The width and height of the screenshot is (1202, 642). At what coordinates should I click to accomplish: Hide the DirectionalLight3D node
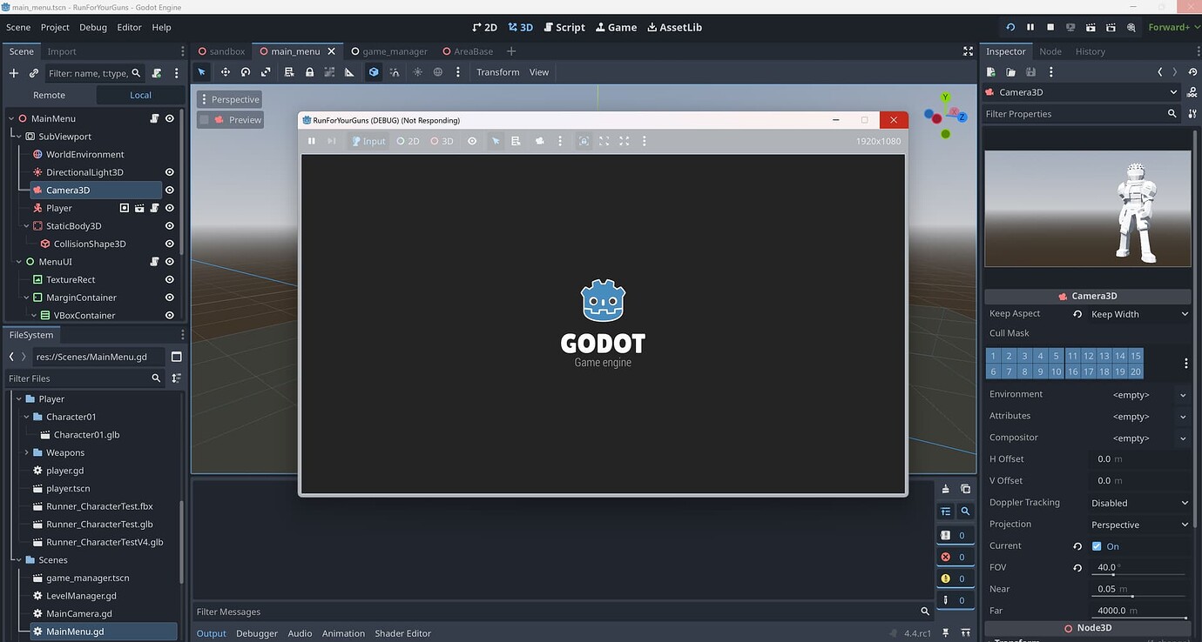[x=170, y=172]
